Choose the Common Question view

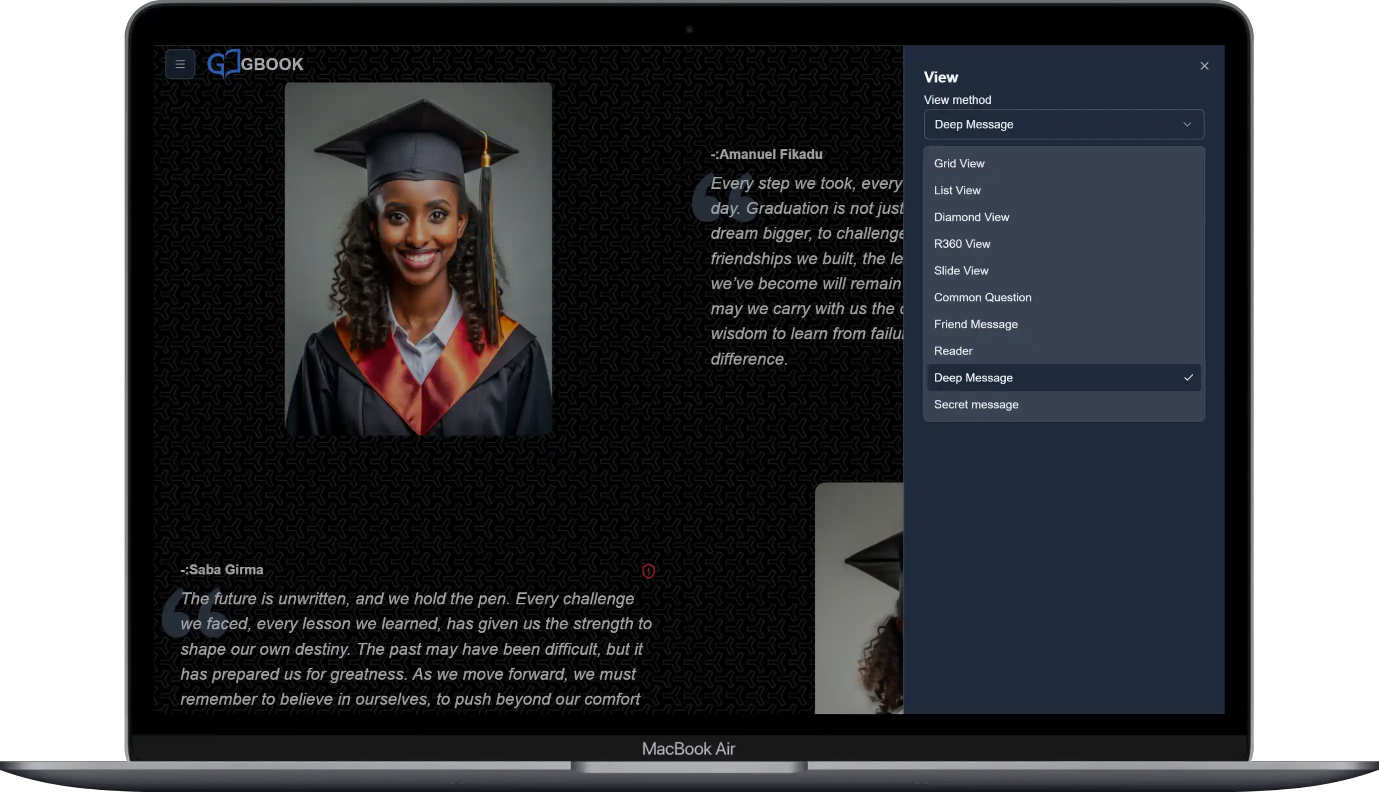[x=982, y=298]
